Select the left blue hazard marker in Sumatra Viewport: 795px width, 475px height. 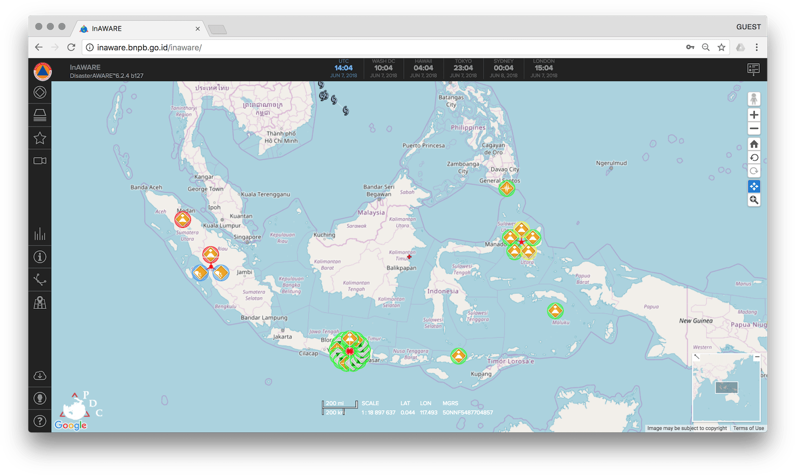200,273
